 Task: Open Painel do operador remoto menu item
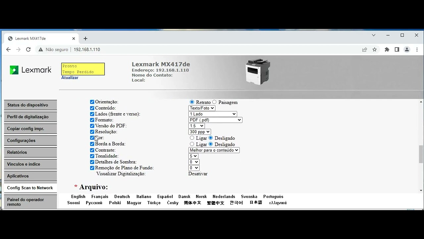pyautogui.click(x=30, y=202)
